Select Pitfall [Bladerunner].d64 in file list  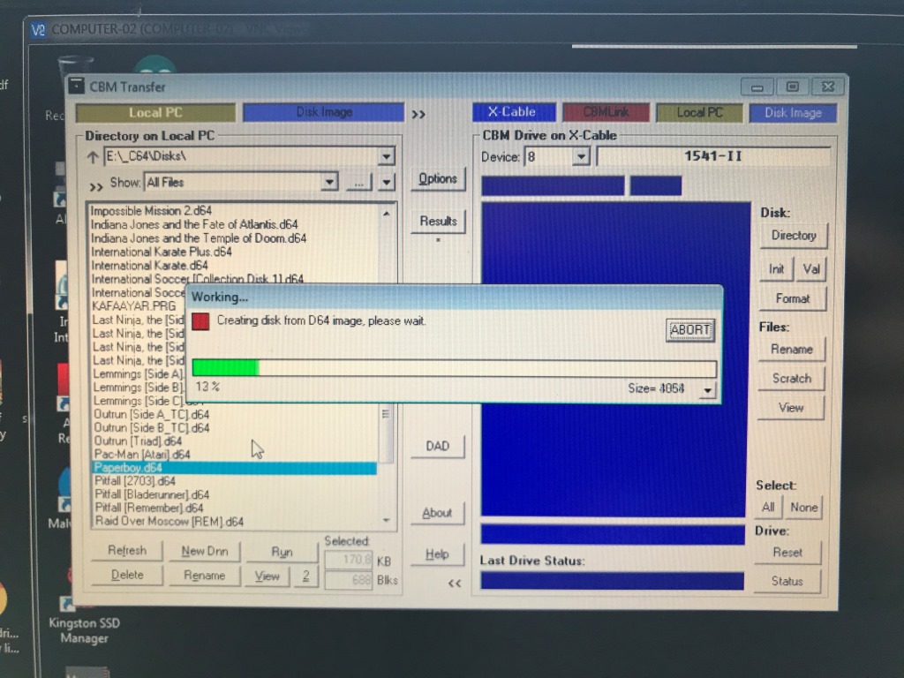152,494
